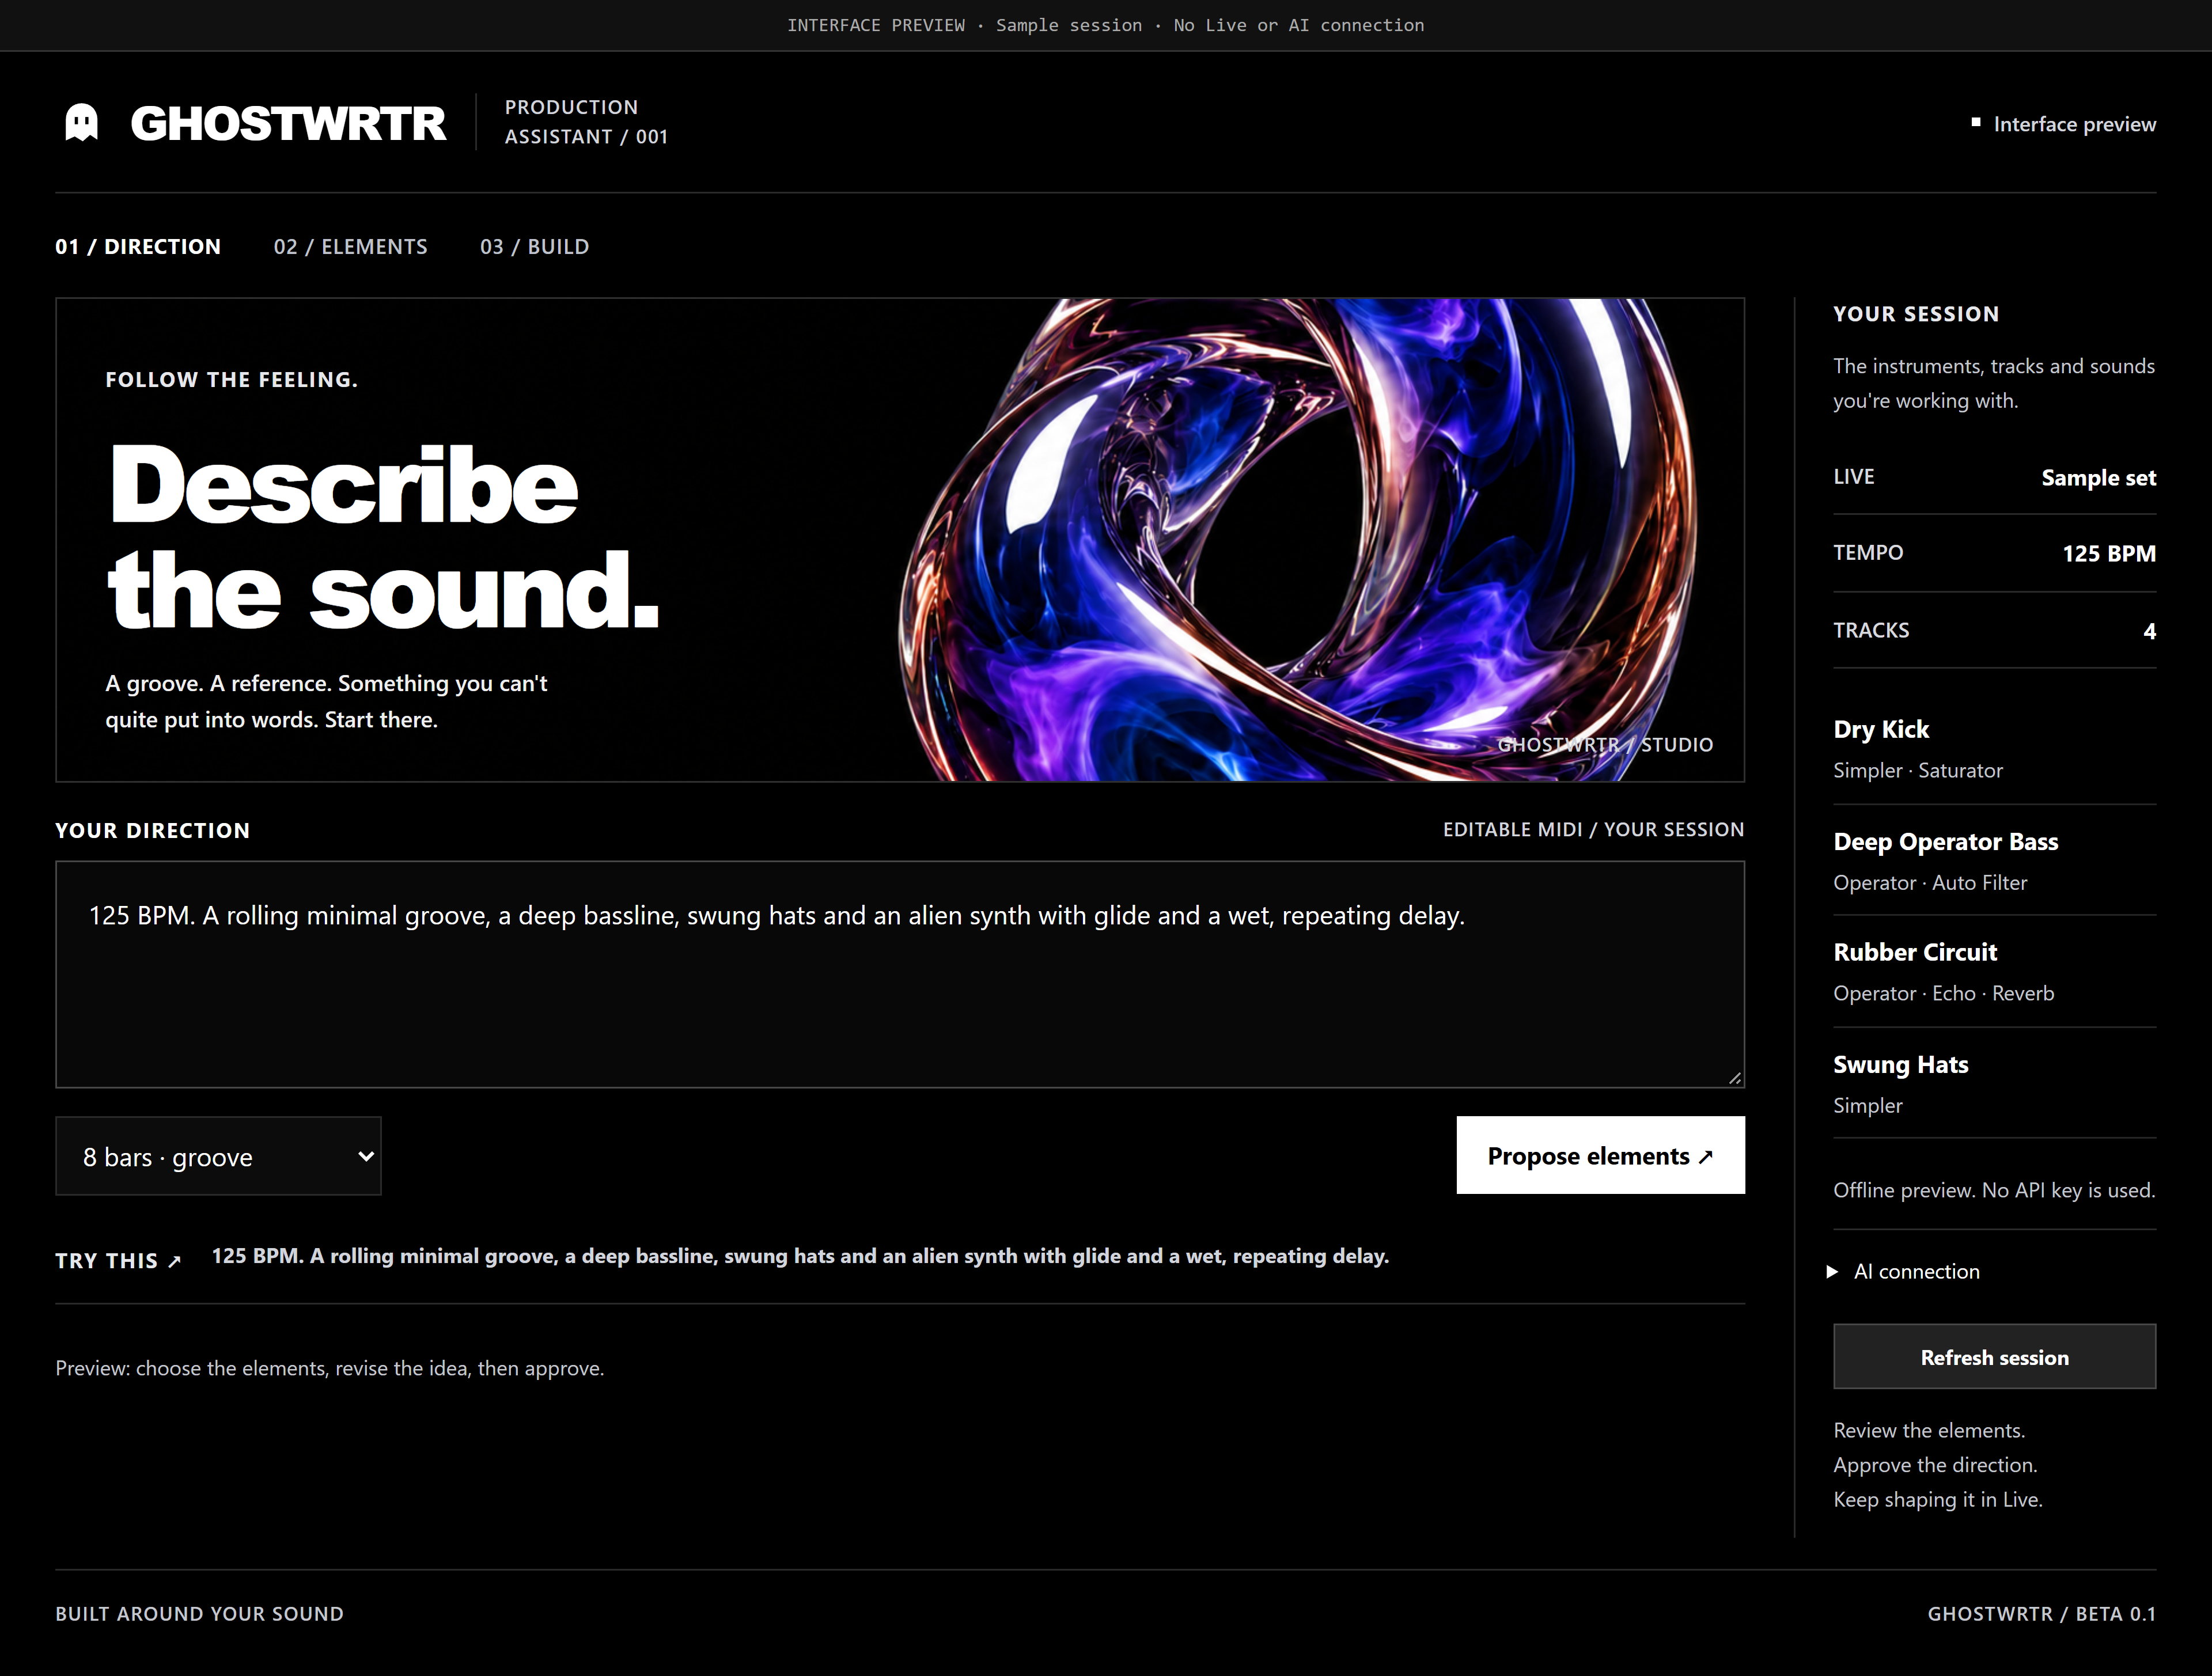Screen dimensions: 2212x1676
Task: Click the YOUR SESSION heading
Action: point(1916,314)
